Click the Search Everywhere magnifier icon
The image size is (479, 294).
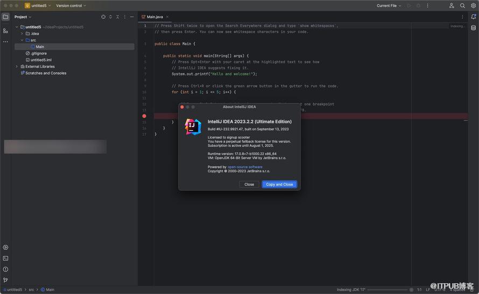[462, 5]
